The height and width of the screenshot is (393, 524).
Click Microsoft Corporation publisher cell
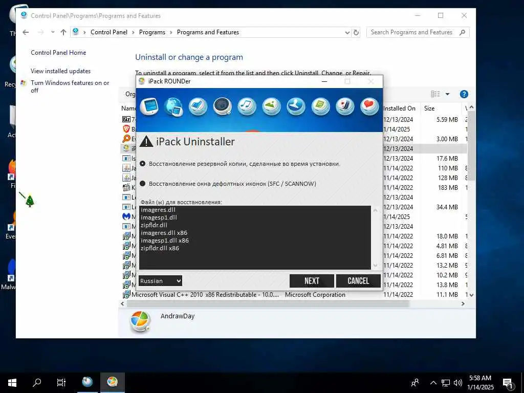[x=315, y=295]
